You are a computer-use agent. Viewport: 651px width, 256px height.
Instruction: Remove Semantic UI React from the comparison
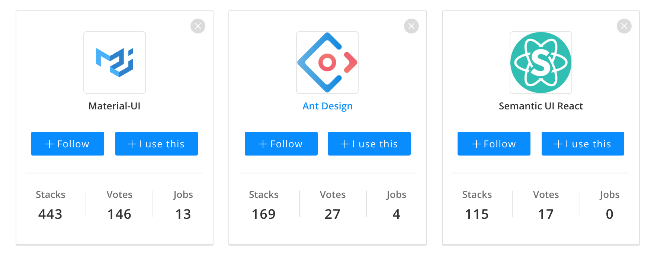pos(624,26)
